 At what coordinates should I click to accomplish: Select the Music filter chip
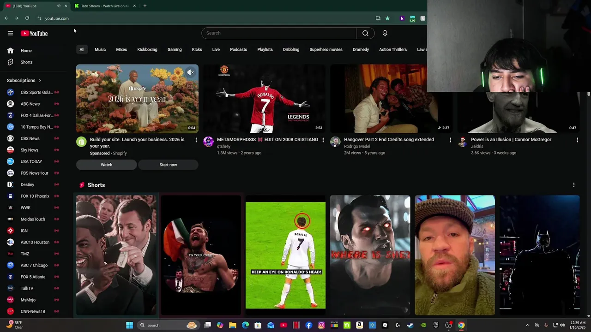click(x=100, y=49)
